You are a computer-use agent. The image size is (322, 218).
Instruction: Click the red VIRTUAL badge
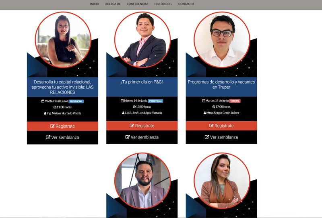coord(235,101)
